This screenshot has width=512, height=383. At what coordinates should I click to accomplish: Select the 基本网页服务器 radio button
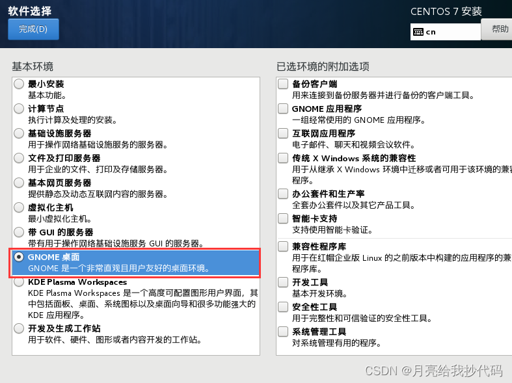19,183
